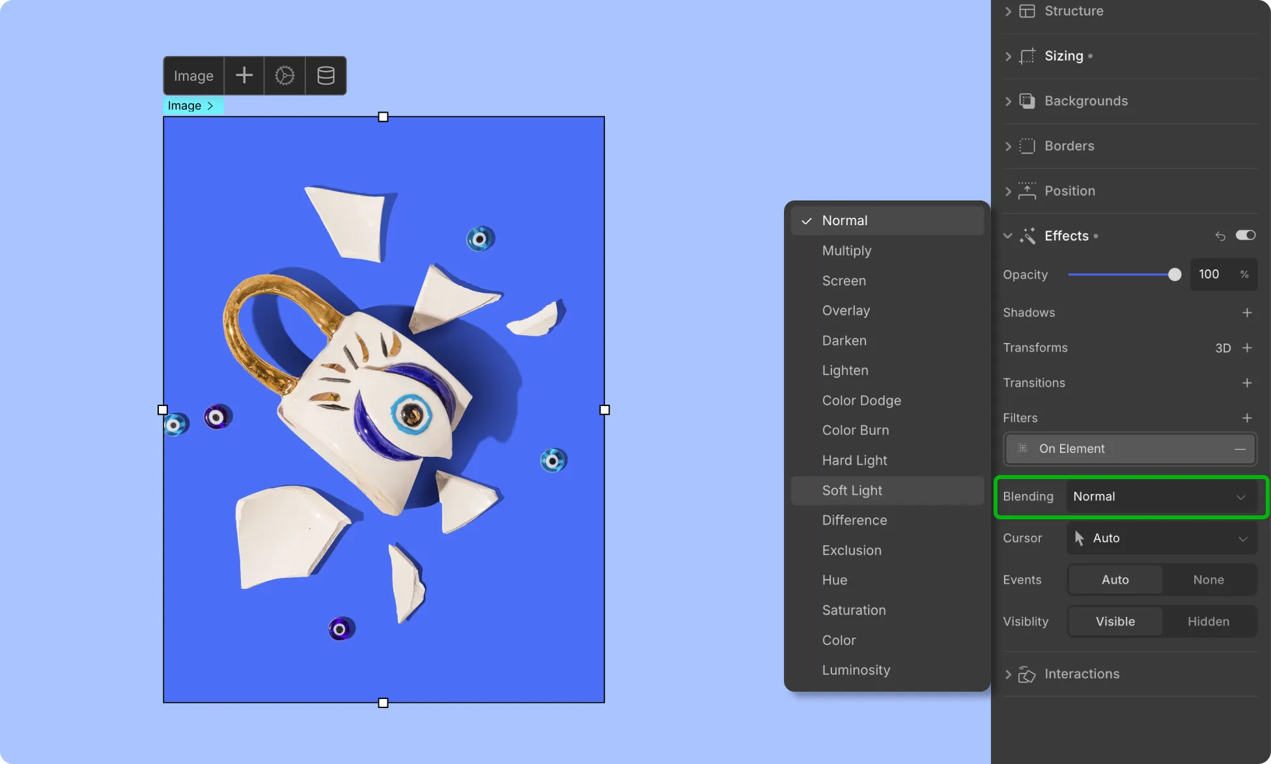1271x764 pixels.
Task: Select Darken blending mode
Action: (x=887, y=340)
